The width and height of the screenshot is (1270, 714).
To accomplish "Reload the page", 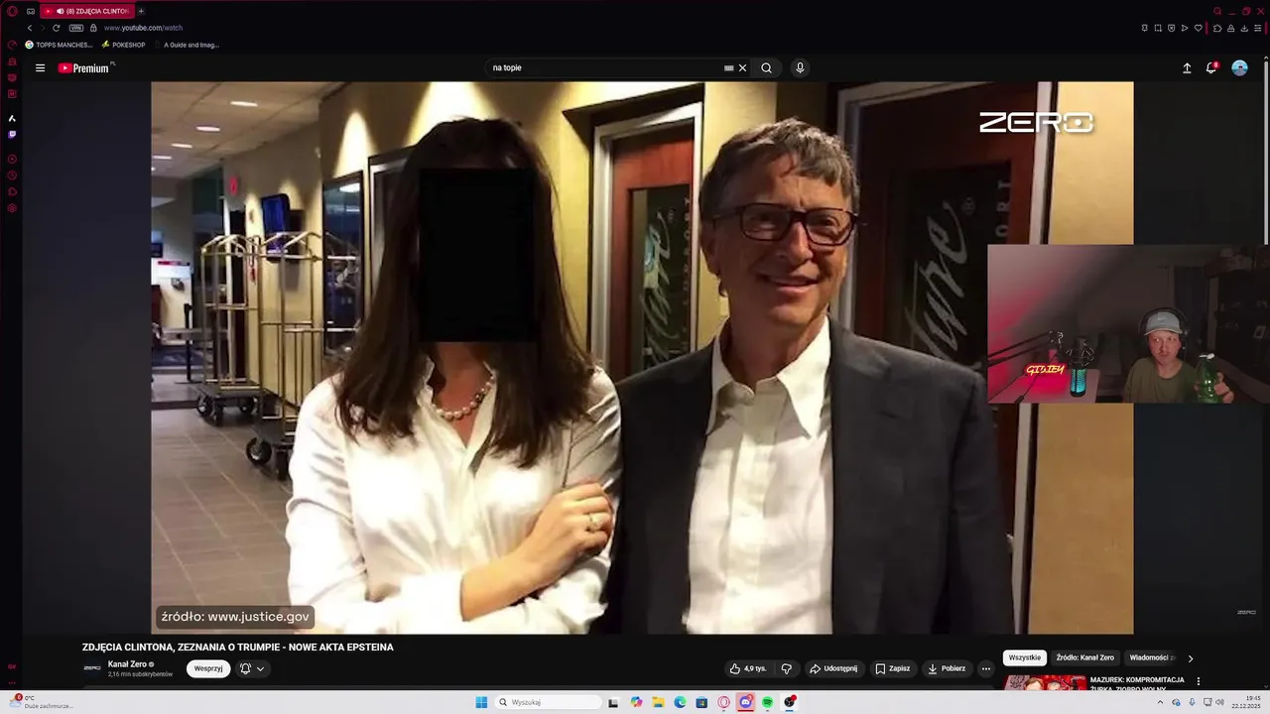I will [56, 28].
